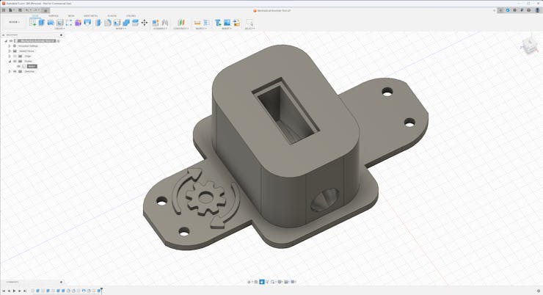Viewport: 543px width, 295px height.
Task: Select the Move/Copy tool icon
Action: [x=144, y=23]
